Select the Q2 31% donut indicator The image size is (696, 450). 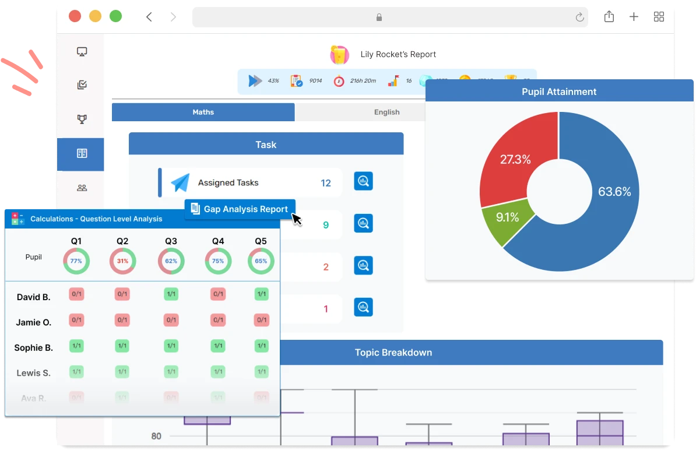(122, 261)
